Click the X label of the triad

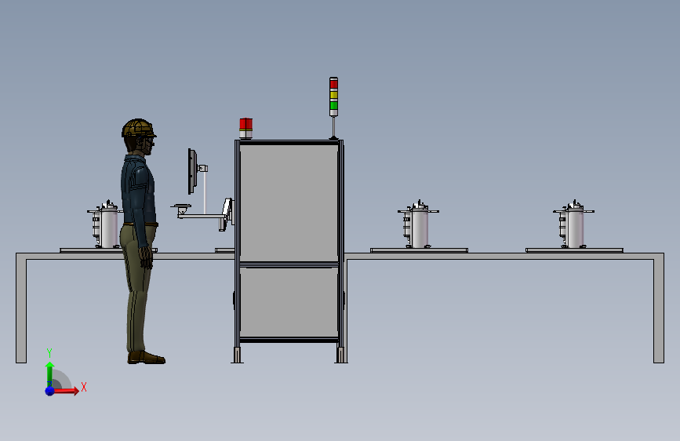tap(84, 387)
